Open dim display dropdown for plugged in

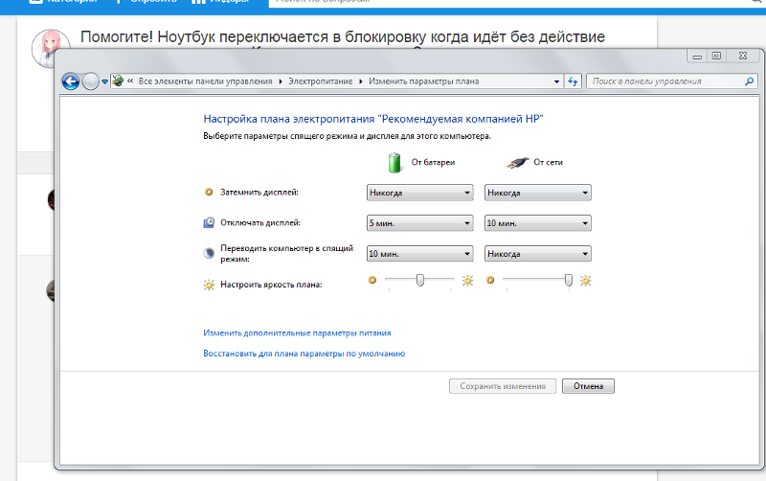click(x=537, y=193)
